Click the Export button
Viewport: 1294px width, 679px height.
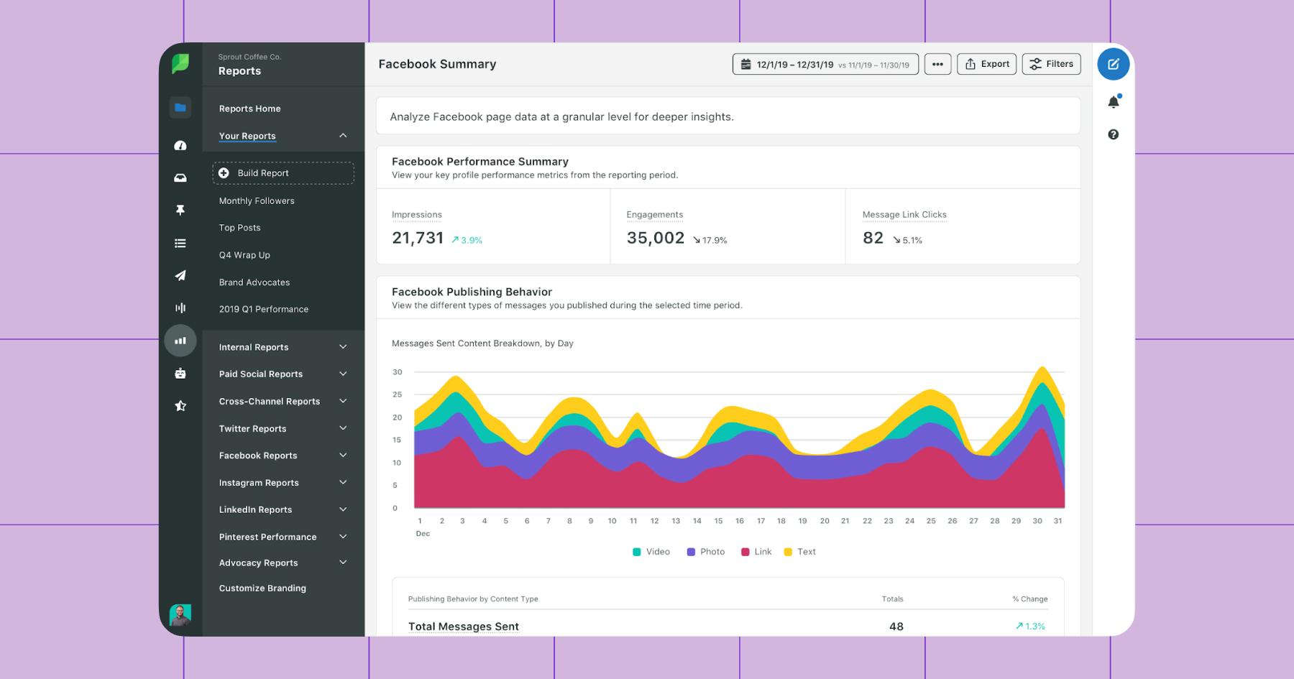click(986, 64)
